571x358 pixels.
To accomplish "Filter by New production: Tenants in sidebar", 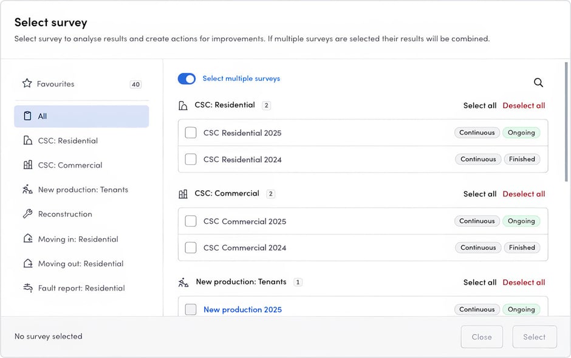I will pyautogui.click(x=81, y=190).
